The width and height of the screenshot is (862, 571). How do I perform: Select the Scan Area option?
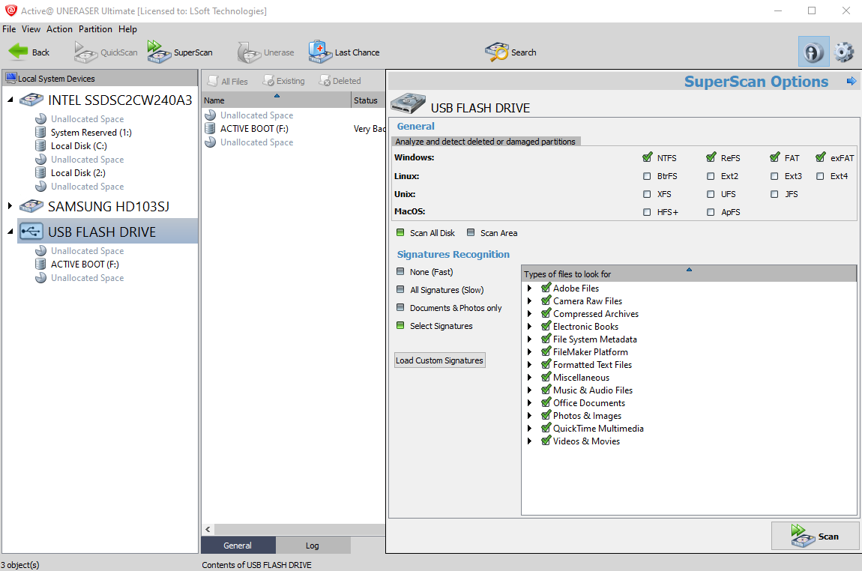471,232
